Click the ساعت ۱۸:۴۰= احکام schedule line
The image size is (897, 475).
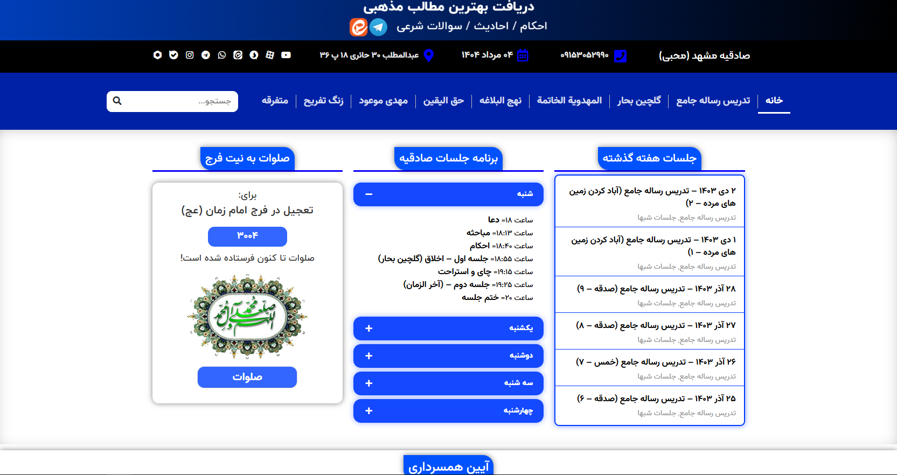501,246
